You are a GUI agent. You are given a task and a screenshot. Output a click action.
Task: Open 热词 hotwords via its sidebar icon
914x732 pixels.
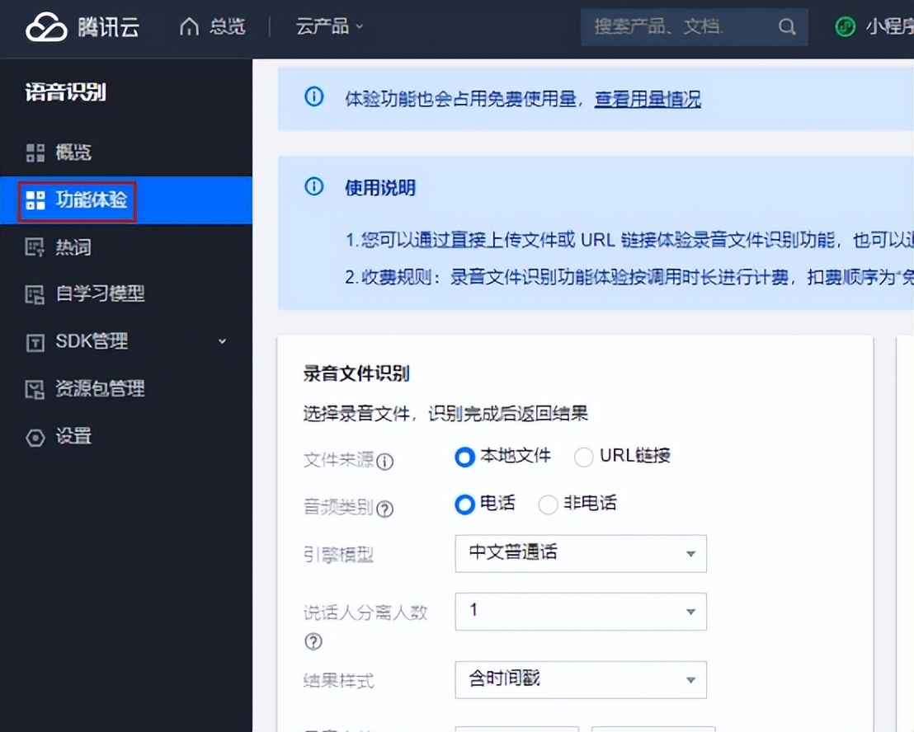pos(35,246)
